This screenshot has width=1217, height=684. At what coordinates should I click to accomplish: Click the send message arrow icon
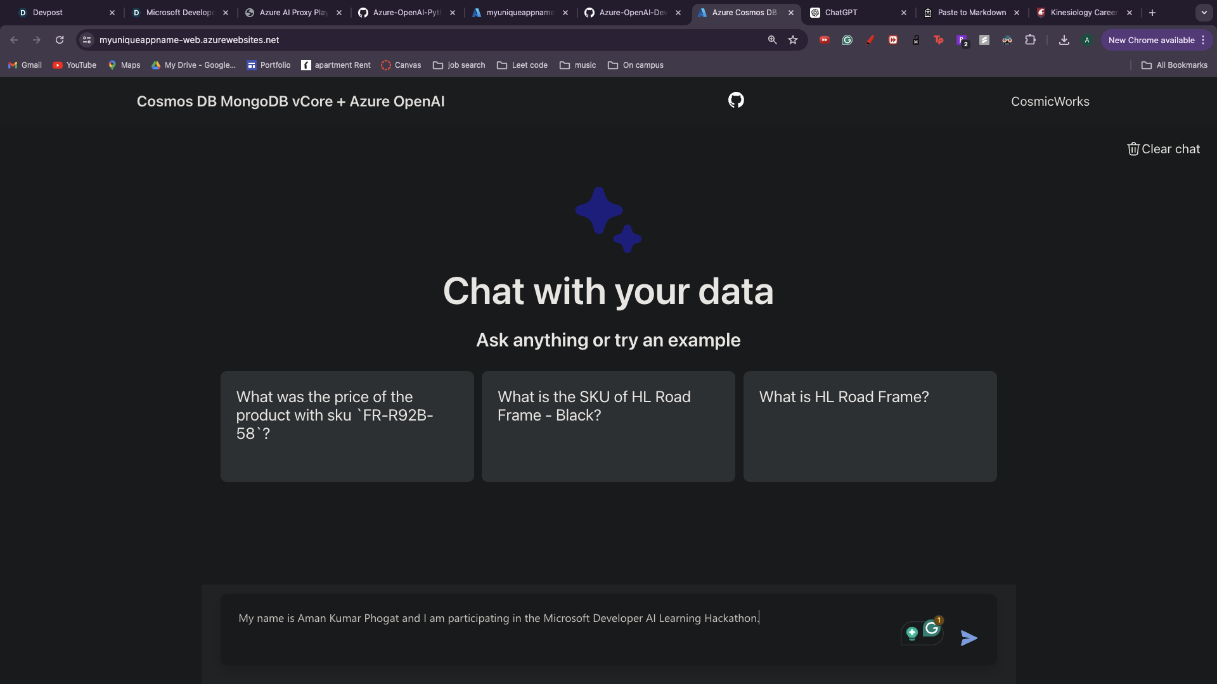click(969, 638)
